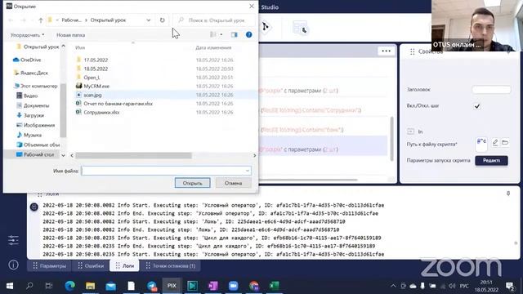Expand the address path history dropdown
Viewport: 523px width, 294px height.
149,20
